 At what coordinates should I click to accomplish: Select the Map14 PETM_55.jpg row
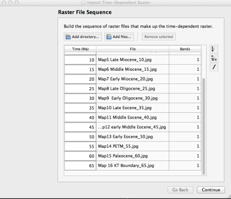tap(133, 146)
